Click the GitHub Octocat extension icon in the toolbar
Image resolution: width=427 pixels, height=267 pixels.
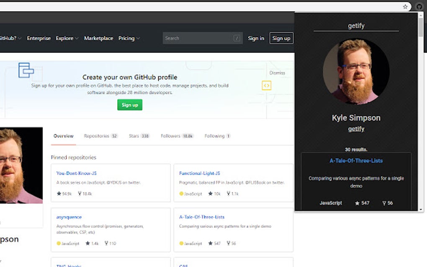point(419,7)
